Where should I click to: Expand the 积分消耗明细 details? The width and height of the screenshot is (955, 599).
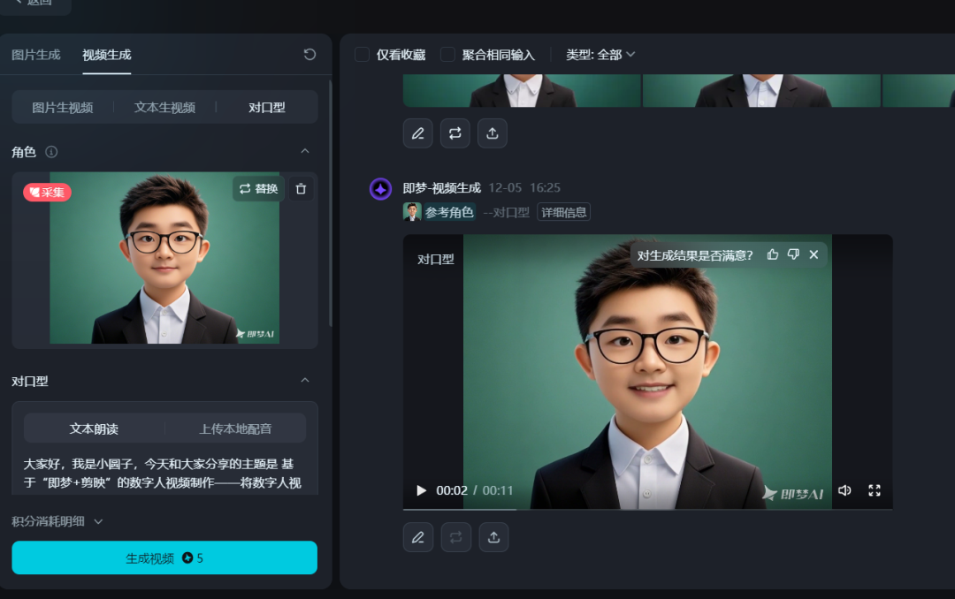tap(58, 521)
